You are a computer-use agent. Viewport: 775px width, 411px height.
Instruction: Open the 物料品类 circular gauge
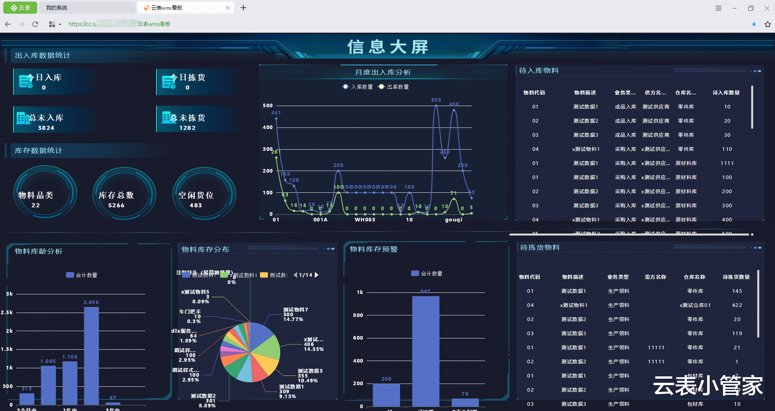pos(45,193)
